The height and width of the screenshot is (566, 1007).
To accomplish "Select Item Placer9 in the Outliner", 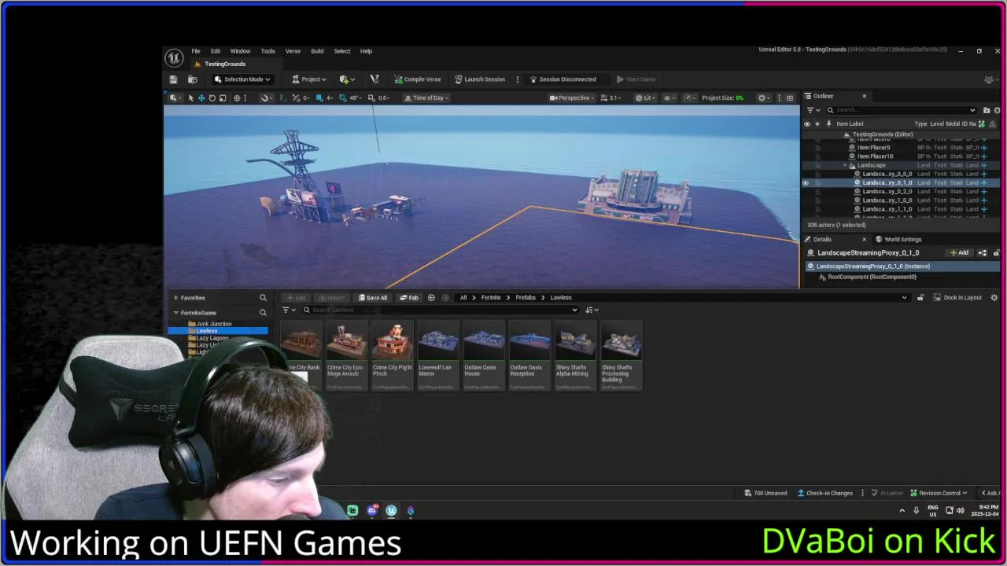I will click(873, 148).
